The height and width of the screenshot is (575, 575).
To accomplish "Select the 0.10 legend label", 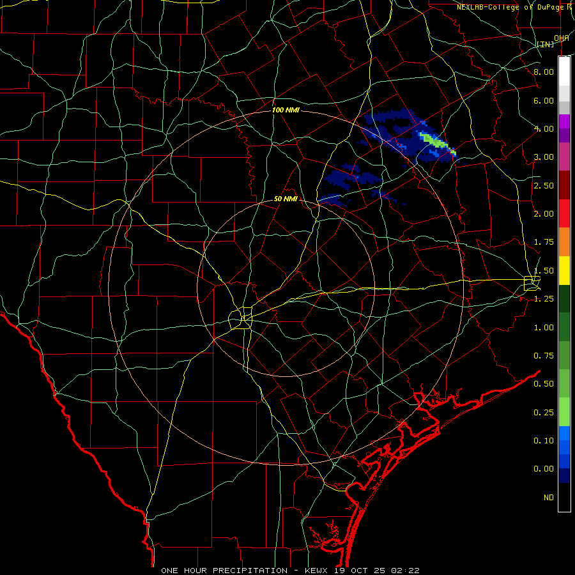I will click(544, 441).
